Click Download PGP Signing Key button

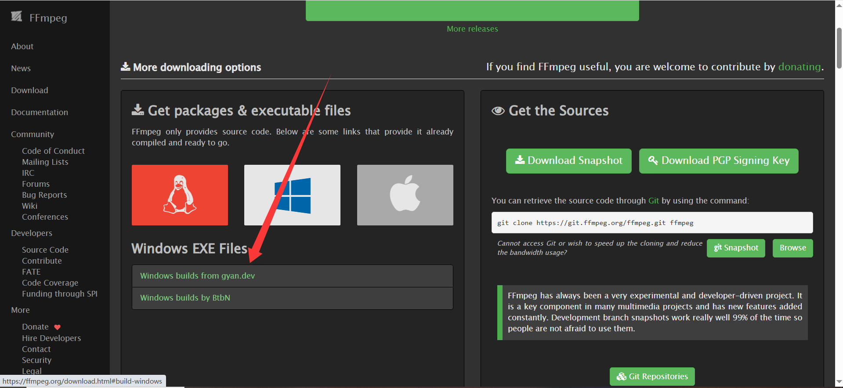tap(719, 161)
